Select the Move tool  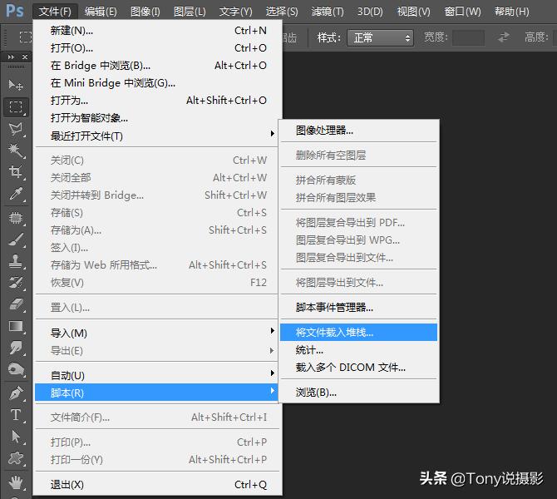click(x=16, y=86)
